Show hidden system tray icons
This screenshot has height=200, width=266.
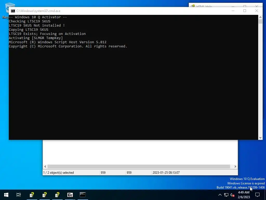[220, 195]
